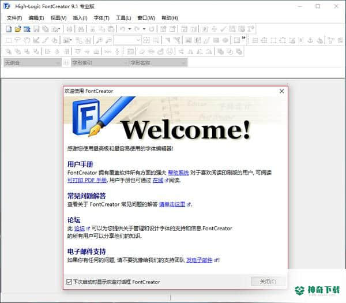Open the 文件(F) menu
The width and height of the screenshot is (346, 303).
(x=14, y=18)
